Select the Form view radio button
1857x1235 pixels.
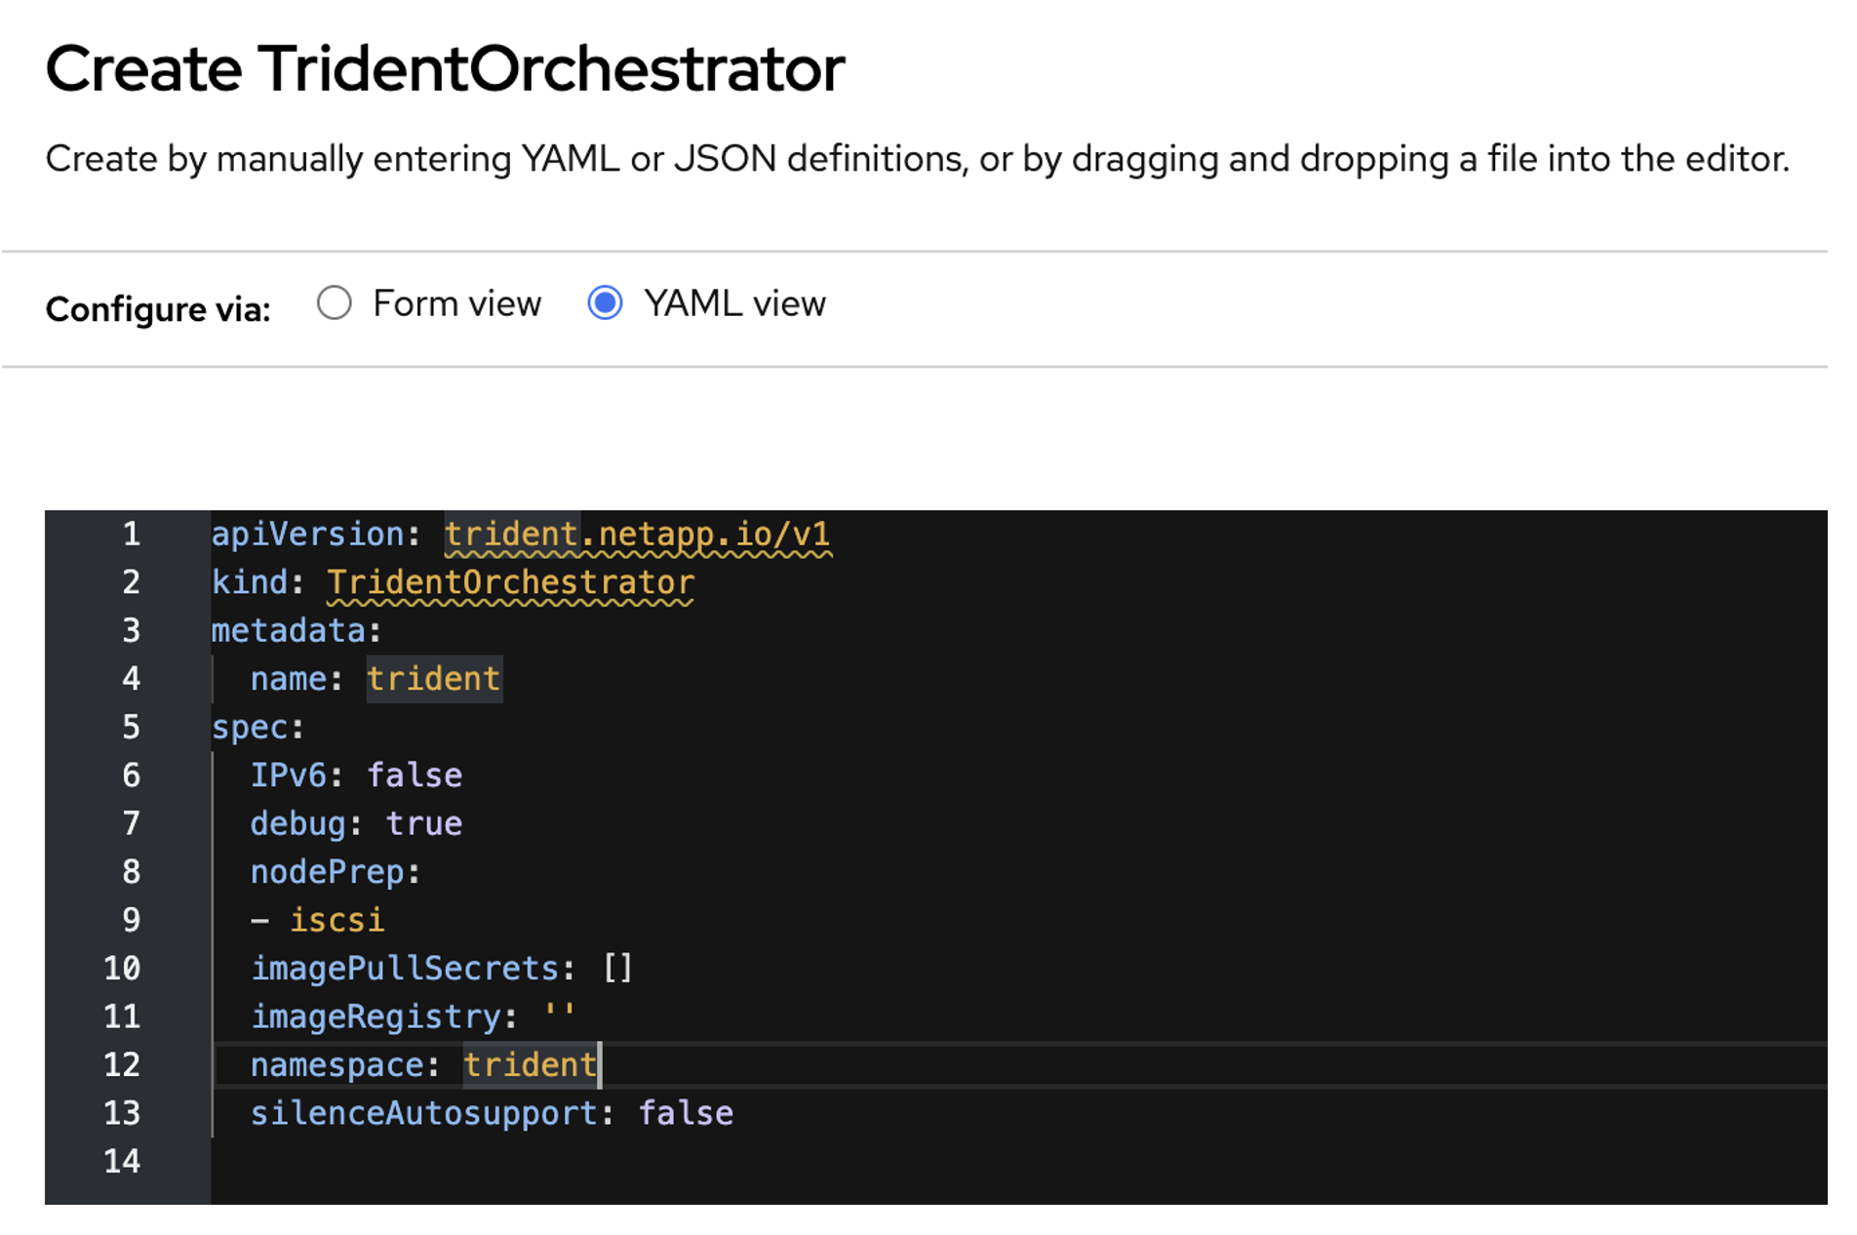[335, 303]
